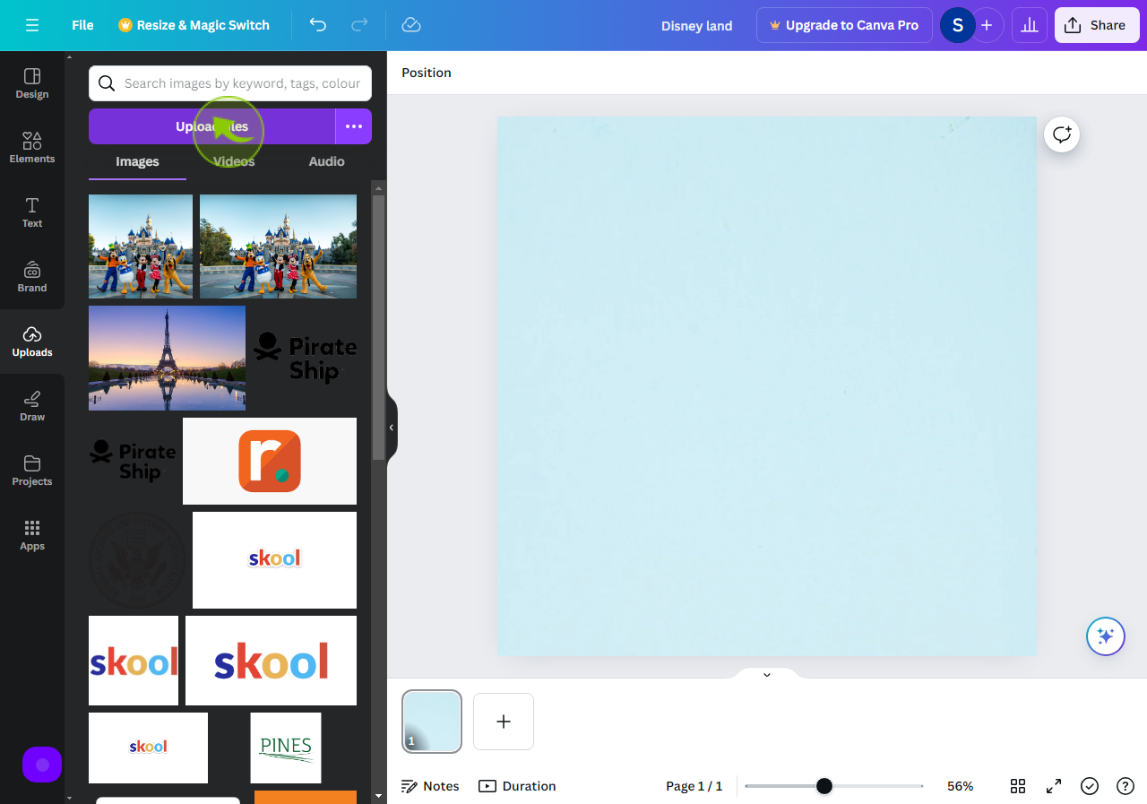Open the Duration settings

[517, 786]
